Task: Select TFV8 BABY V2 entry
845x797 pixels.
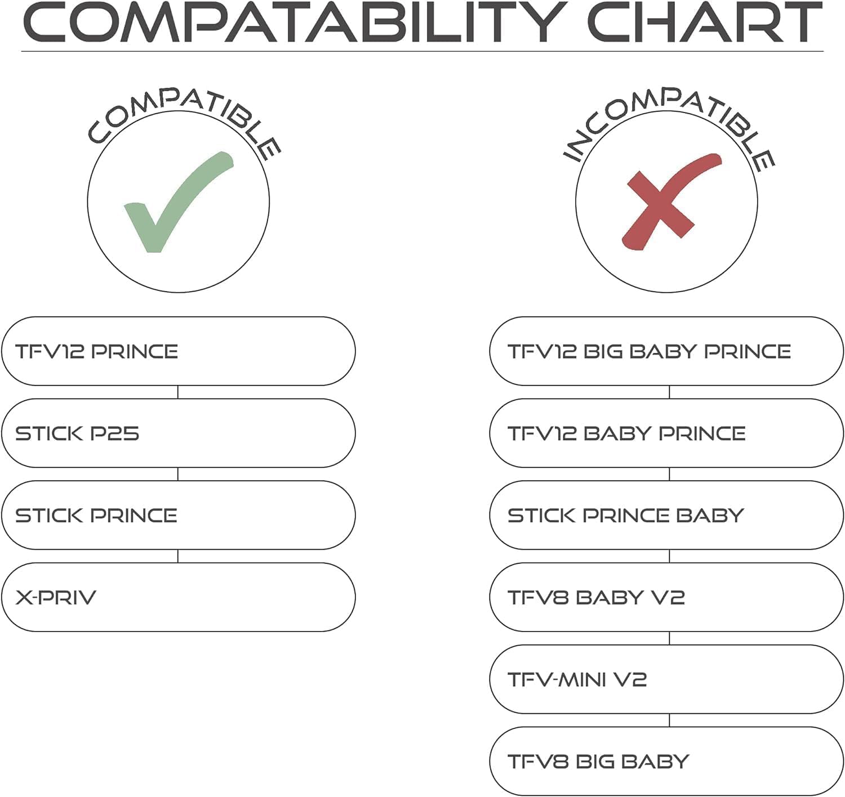Action: click(x=666, y=597)
